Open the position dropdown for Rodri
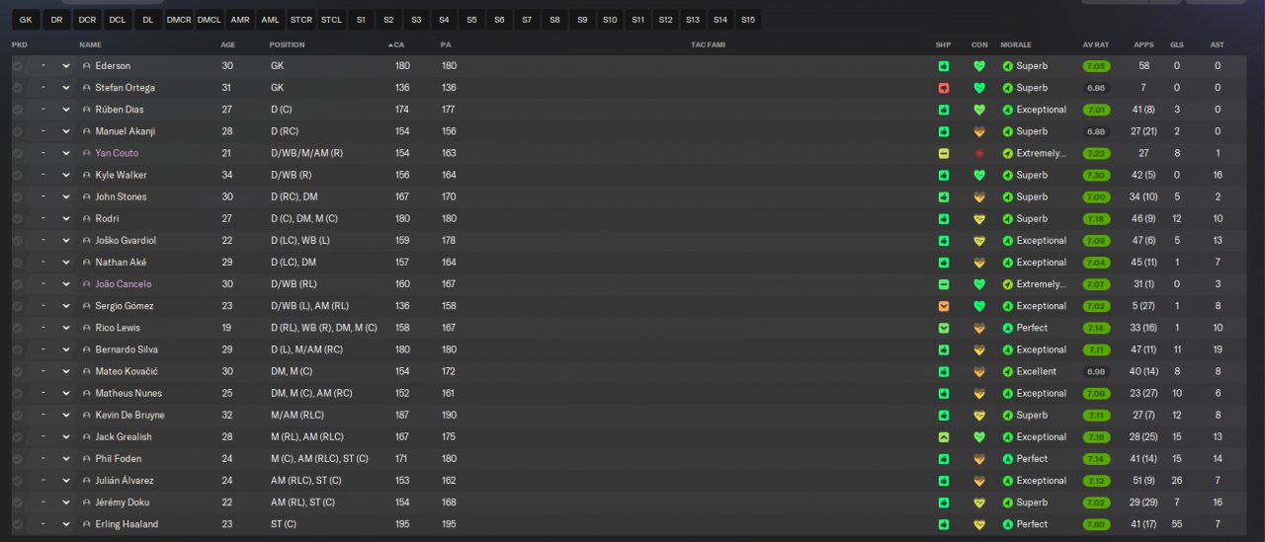The width and height of the screenshot is (1265, 542). [51, 219]
